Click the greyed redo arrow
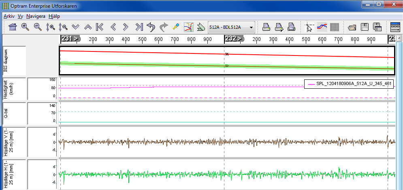403x190 pixels. [164, 27]
